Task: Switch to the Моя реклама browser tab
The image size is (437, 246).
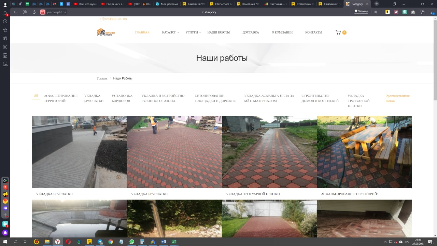Action: pos(167,4)
